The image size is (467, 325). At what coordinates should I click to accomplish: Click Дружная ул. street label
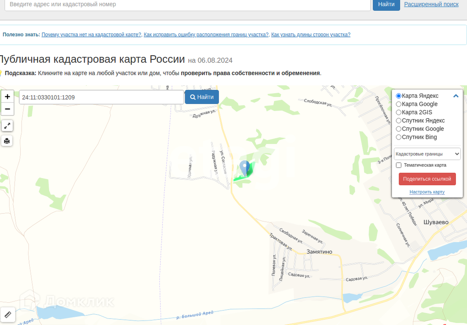pyautogui.click(x=204, y=113)
